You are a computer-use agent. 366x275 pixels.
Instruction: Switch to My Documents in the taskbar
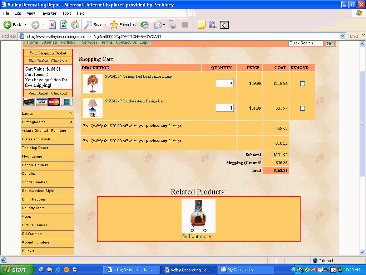(246, 270)
